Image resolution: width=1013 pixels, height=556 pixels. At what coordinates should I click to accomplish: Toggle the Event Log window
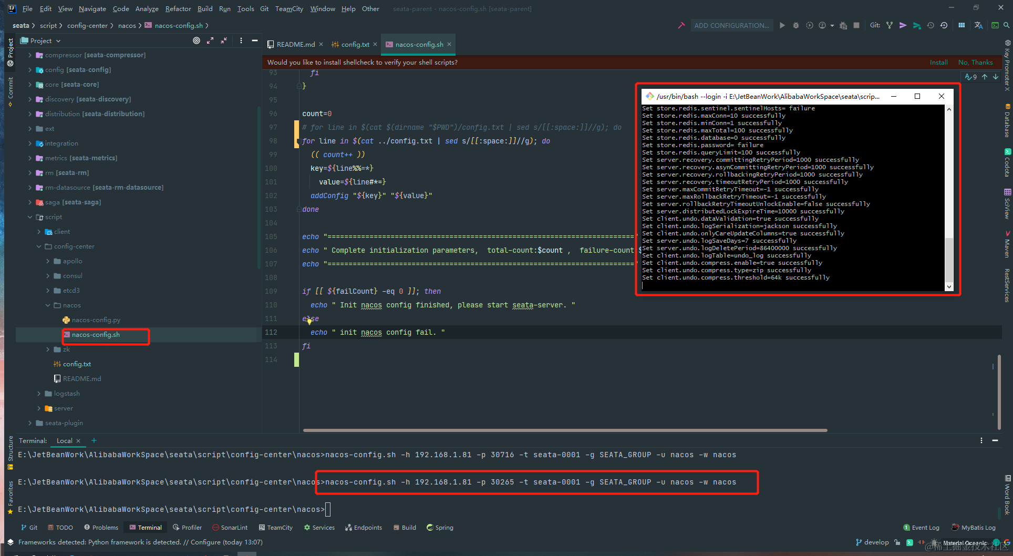click(921, 528)
